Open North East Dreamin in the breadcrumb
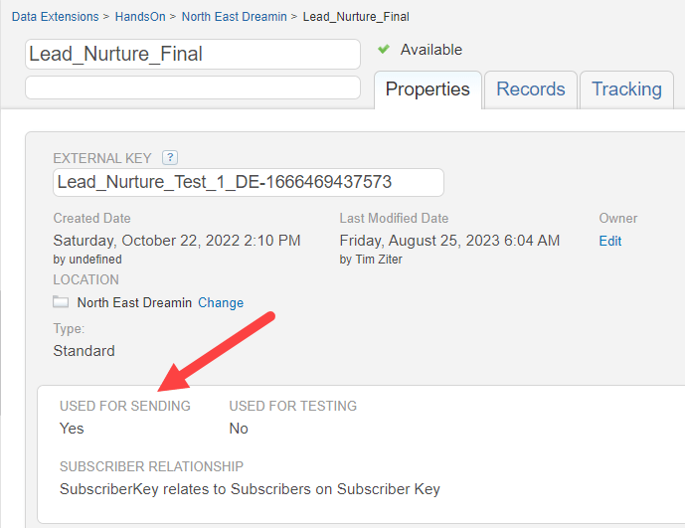The image size is (685, 528). 234,17
